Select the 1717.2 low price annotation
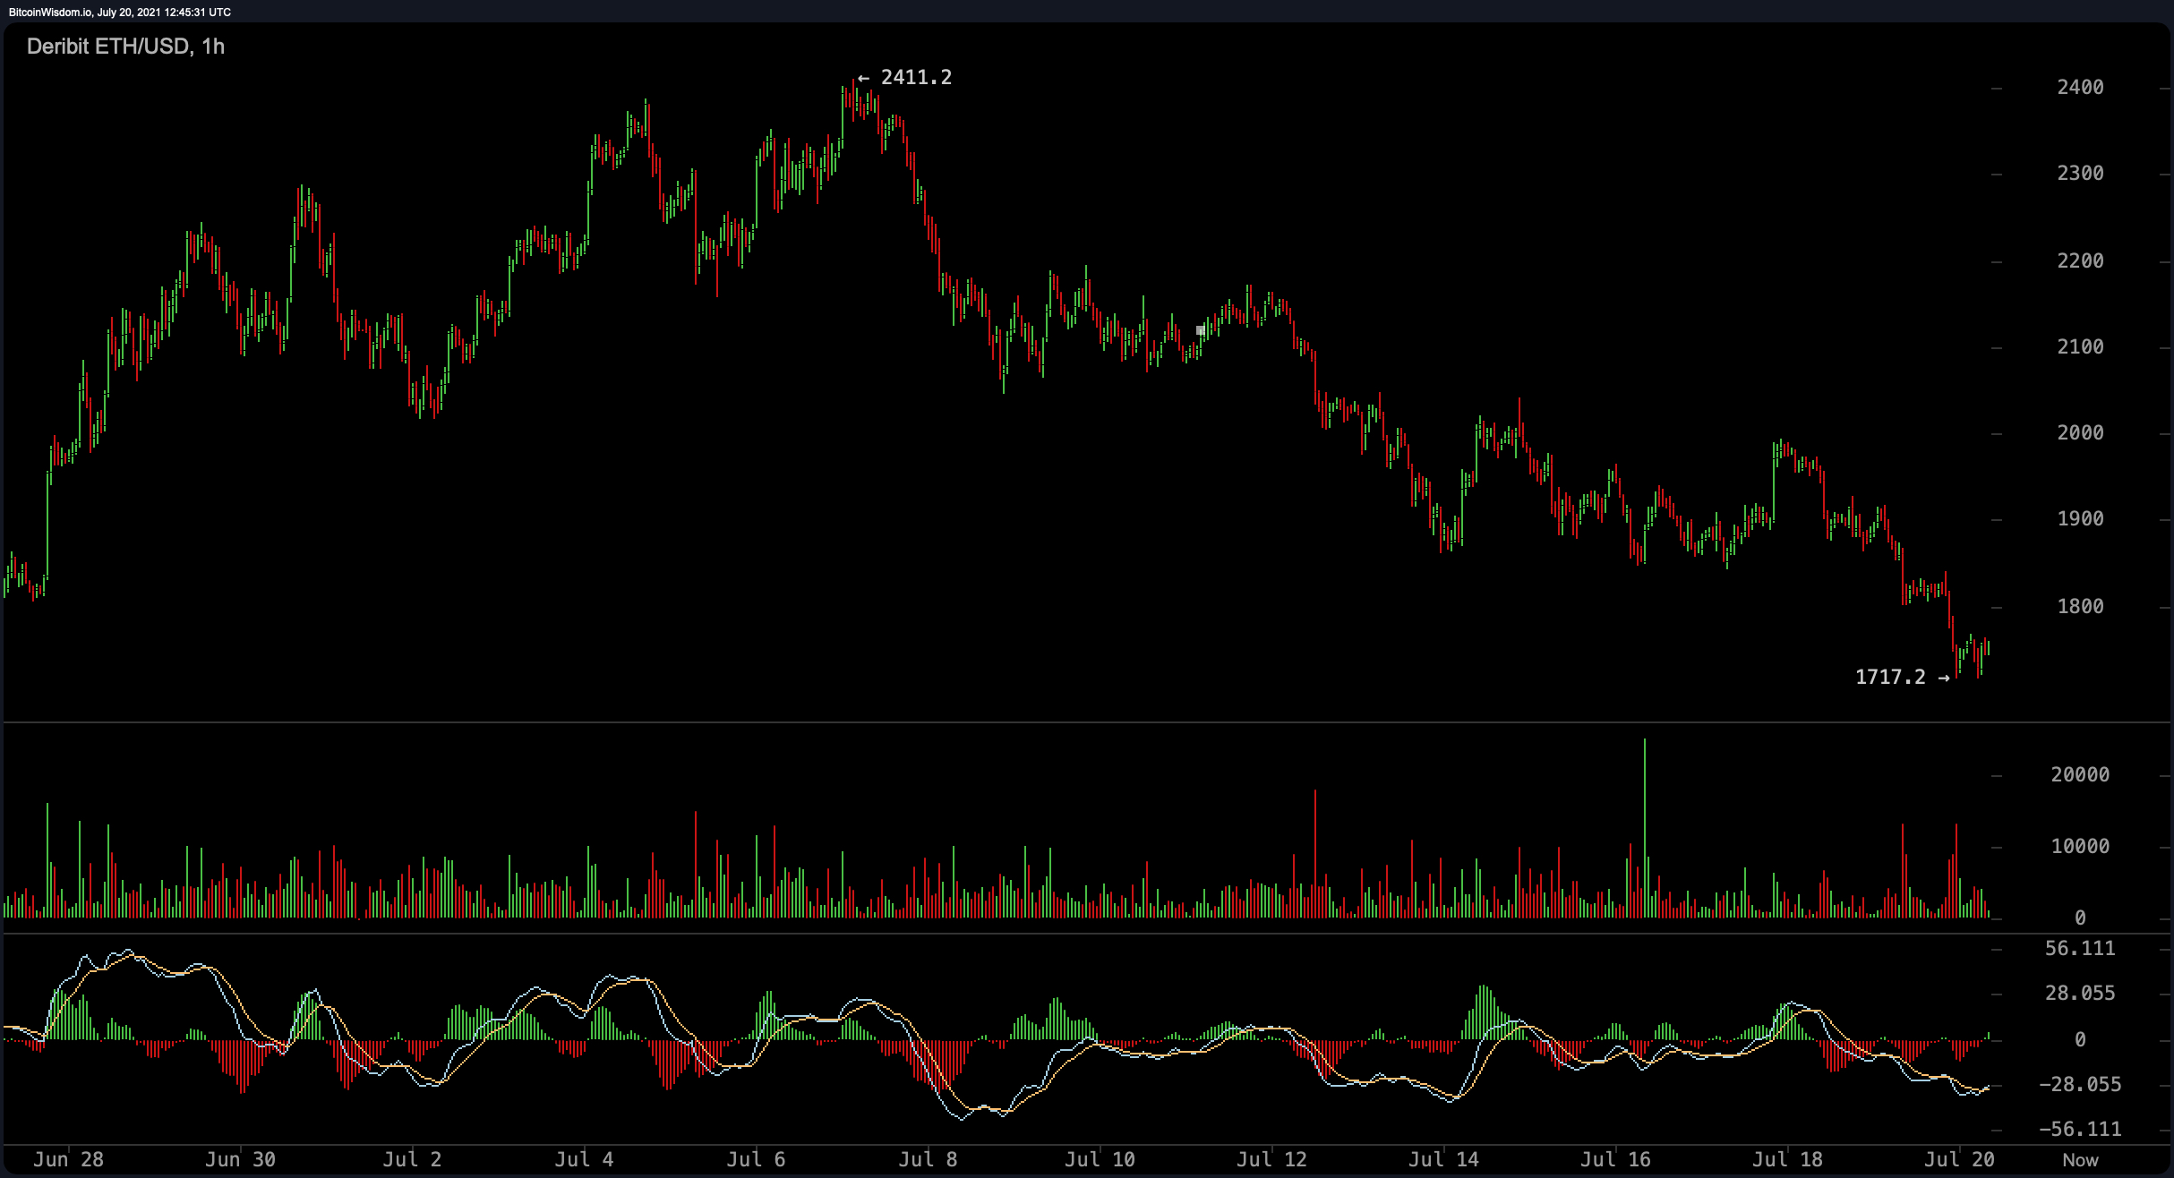The width and height of the screenshot is (2174, 1178). (1892, 678)
